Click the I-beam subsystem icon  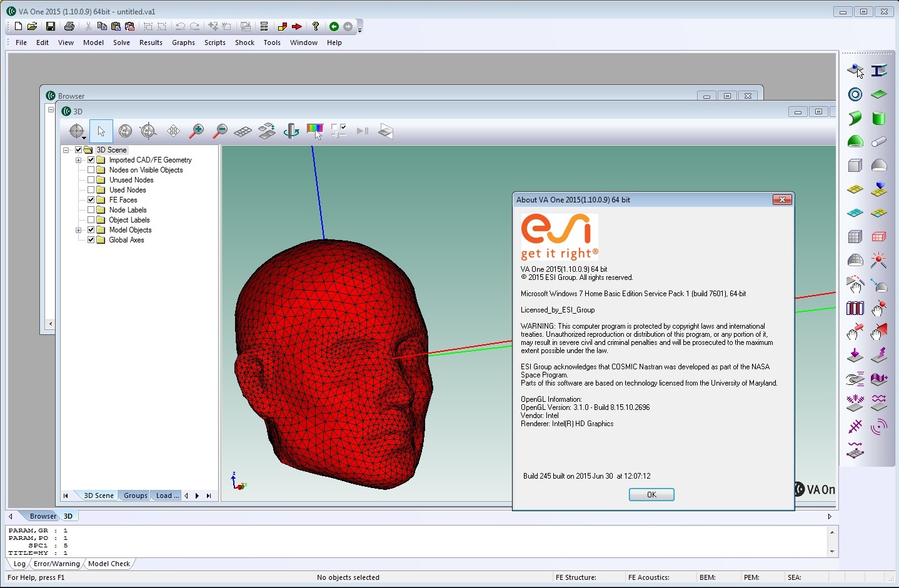coord(879,71)
